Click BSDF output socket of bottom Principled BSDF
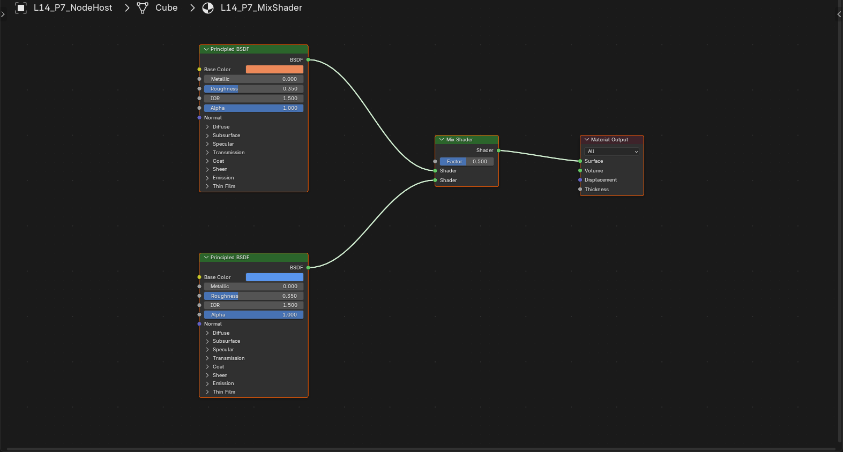Screen dimensions: 843x452 click(x=308, y=268)
